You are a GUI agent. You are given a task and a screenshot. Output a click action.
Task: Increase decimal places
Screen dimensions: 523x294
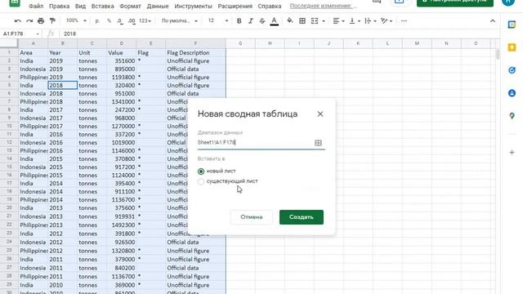(132, 21)
